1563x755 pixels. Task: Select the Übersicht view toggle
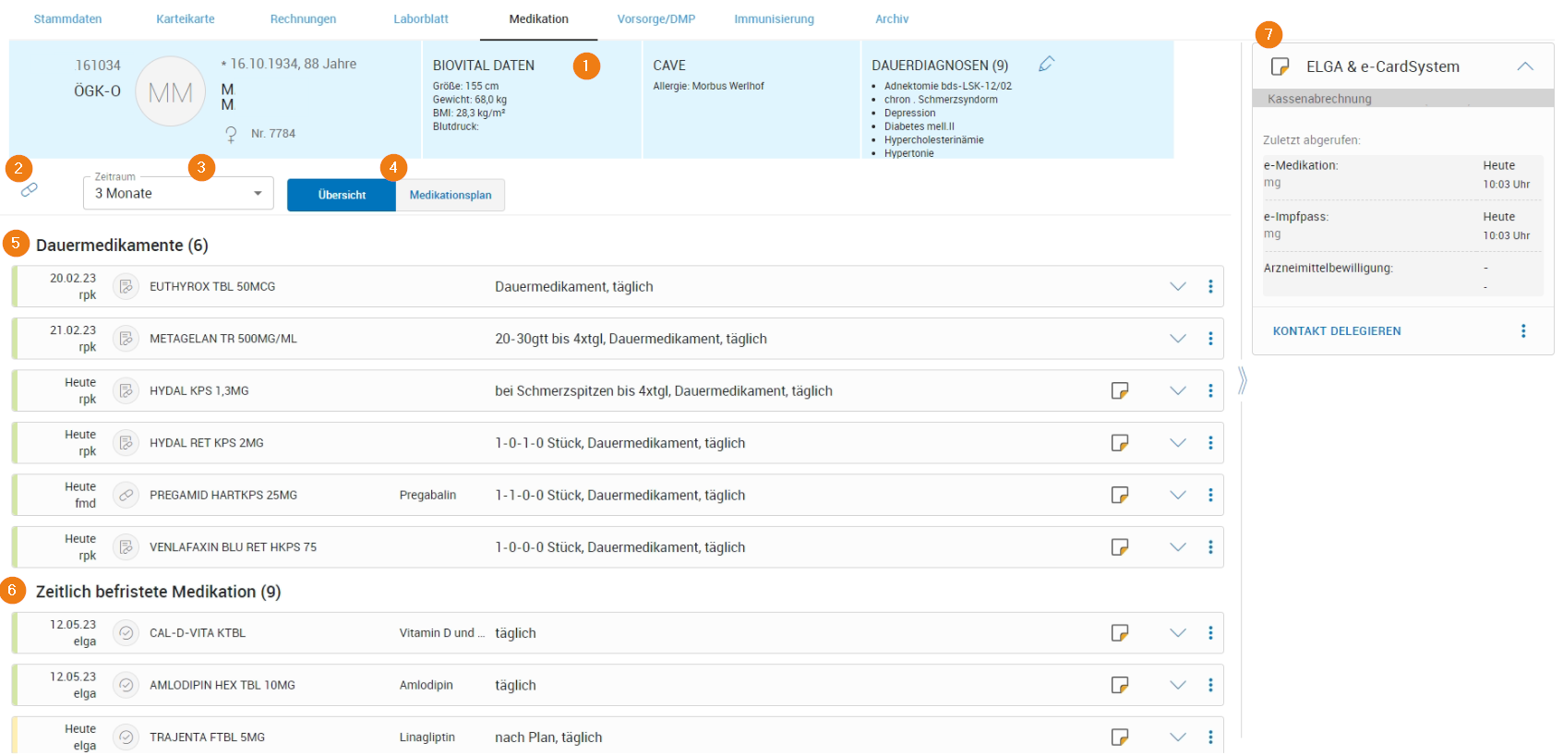click(342, 195)
